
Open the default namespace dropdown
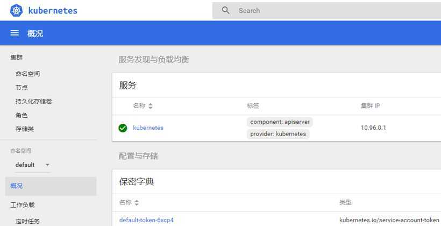[x=32, y=165]
